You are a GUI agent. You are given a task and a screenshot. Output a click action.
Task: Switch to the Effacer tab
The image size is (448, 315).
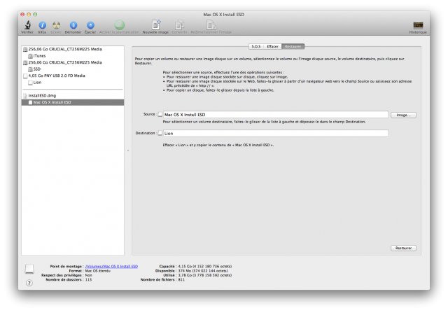272,46
